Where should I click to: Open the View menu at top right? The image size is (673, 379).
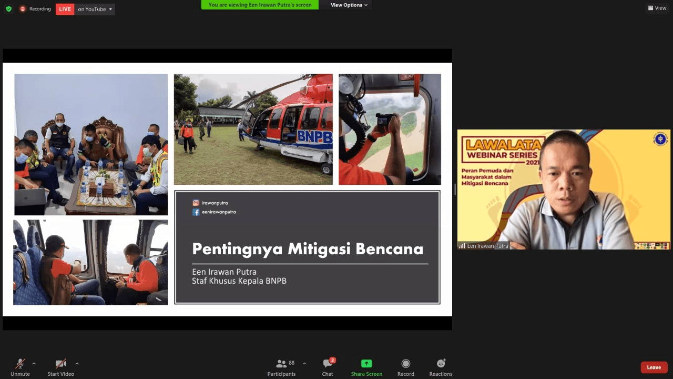[x=657, y=8]
